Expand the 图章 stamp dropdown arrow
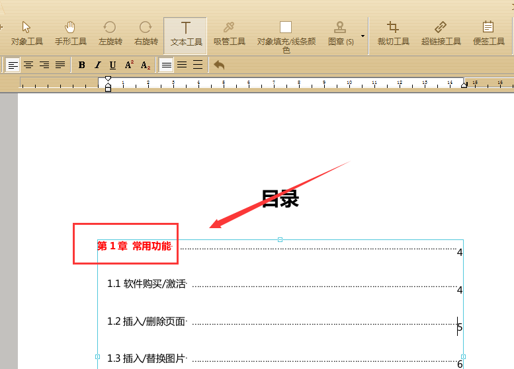 363,36
